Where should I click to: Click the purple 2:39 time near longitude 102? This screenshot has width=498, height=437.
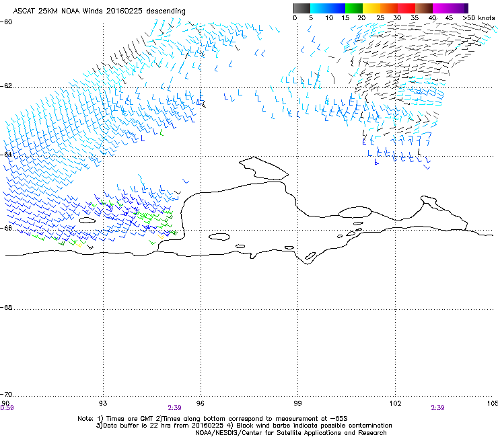click(437, 408)
